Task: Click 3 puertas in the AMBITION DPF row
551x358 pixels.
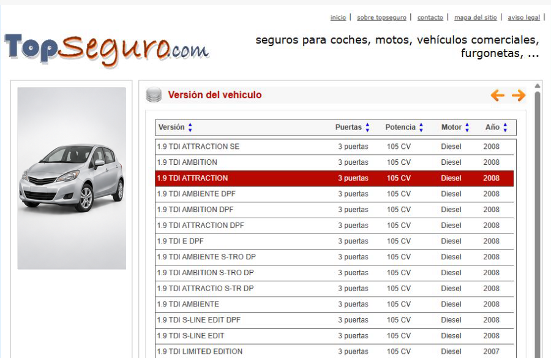Action: (x=353, y=210)
